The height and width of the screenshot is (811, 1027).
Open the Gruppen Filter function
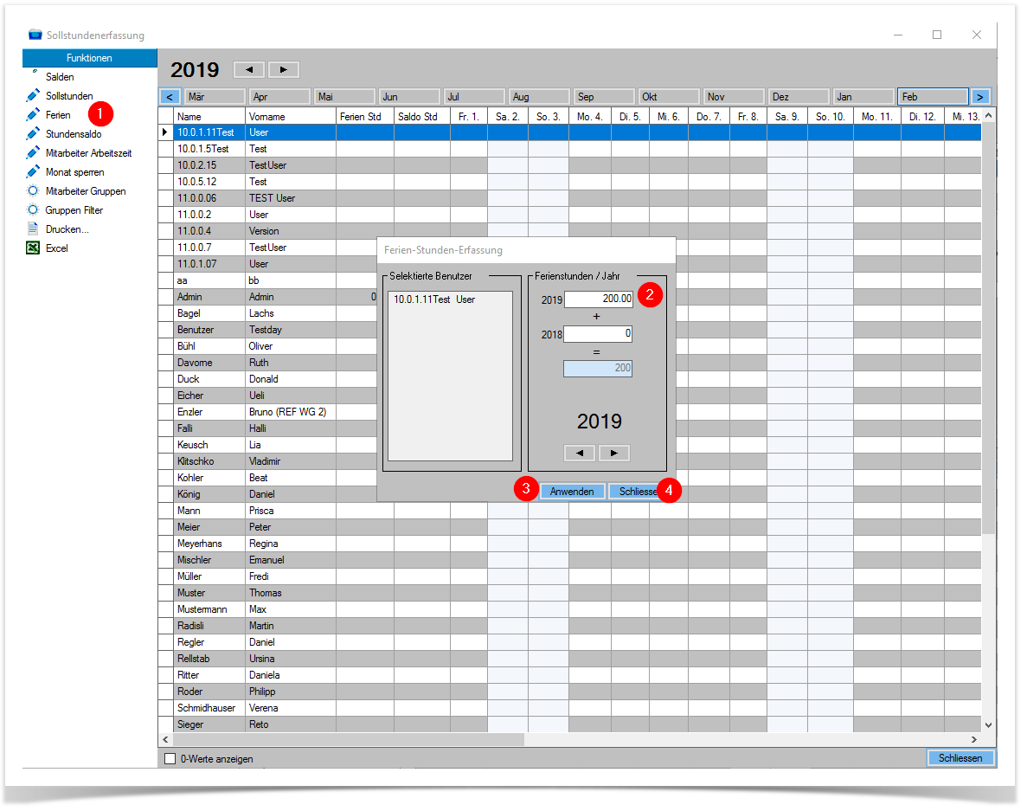74,209
